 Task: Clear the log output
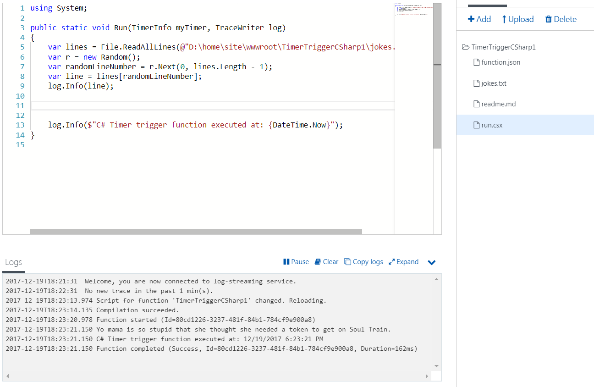(326, 261)
